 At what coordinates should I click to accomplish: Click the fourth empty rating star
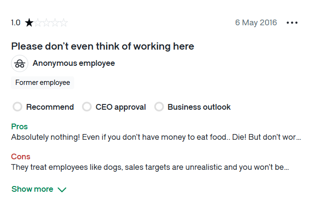pyautogui.click(x=55, y=22)
